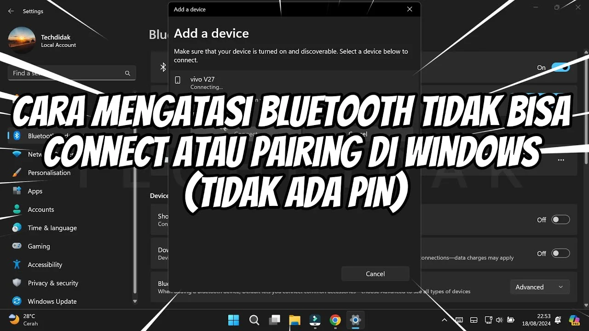Click the sidebar scroll-down arrow
Screen dimensions: 589x331
pos(135,302)
